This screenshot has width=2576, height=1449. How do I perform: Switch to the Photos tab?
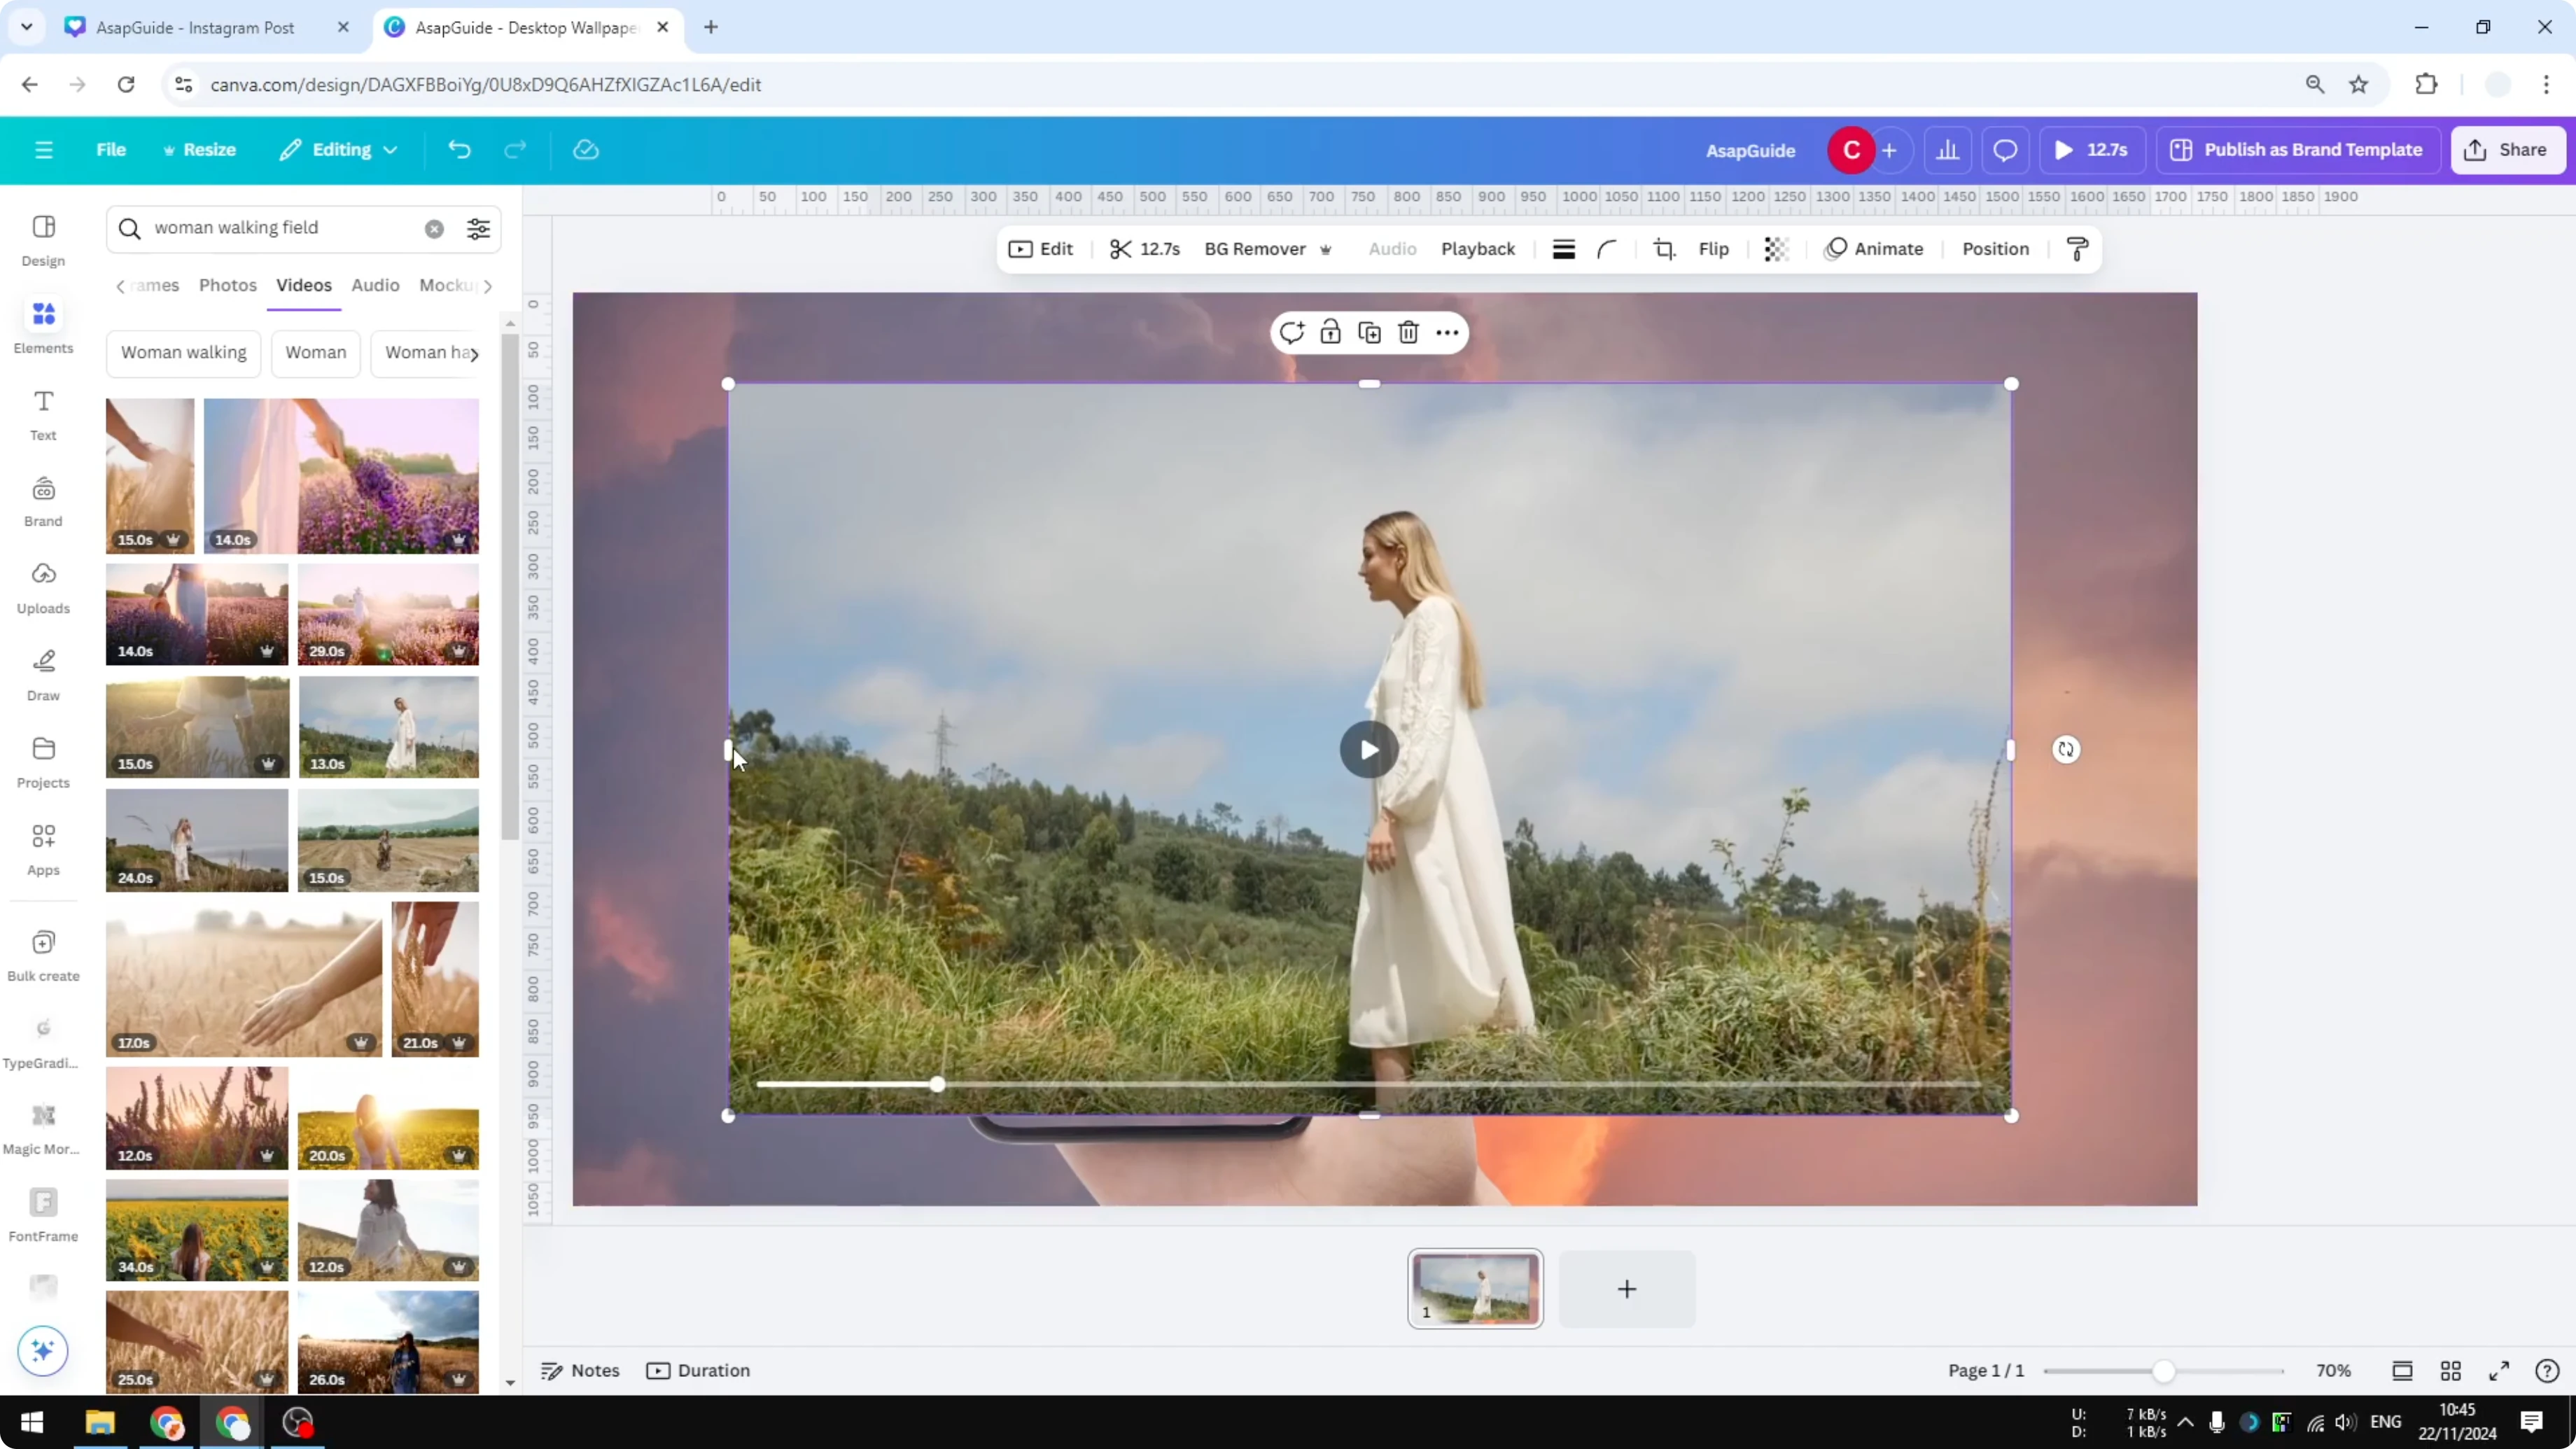pos(227,285)
